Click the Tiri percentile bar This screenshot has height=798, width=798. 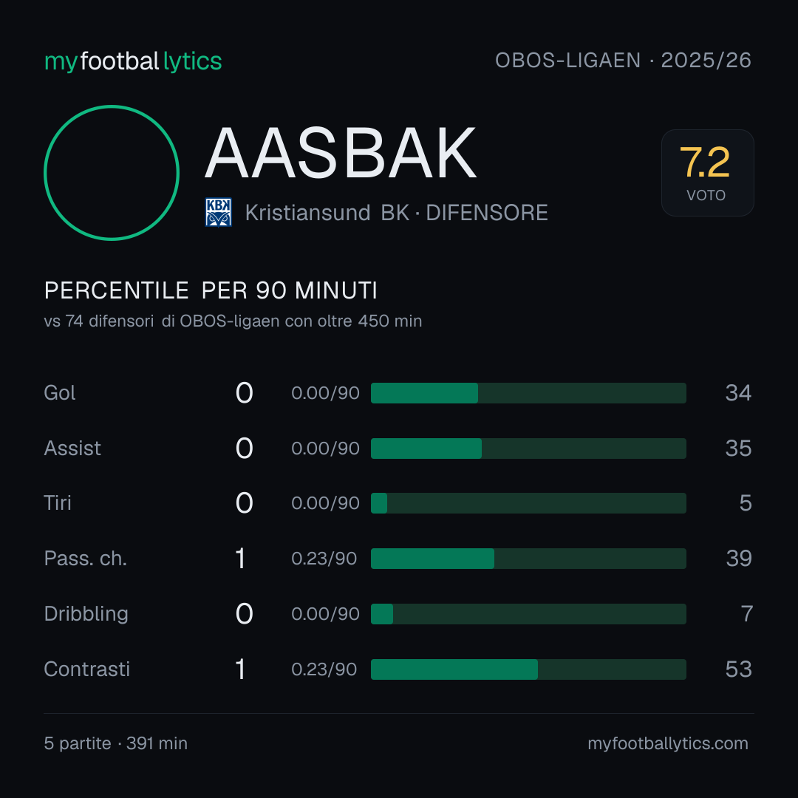(528, 503)
